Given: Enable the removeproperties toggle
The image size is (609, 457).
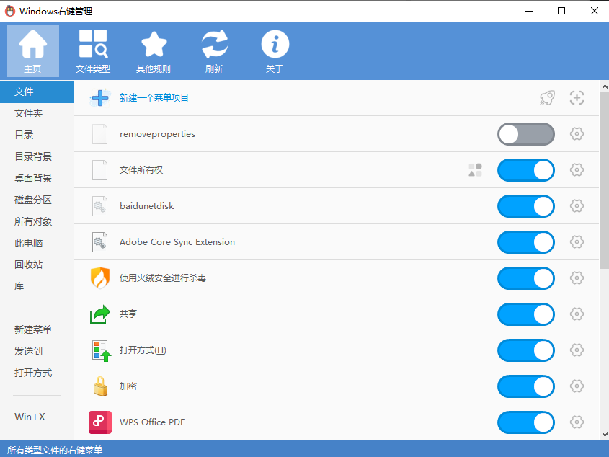Looking at the screenshot, I should click(526, 134).
